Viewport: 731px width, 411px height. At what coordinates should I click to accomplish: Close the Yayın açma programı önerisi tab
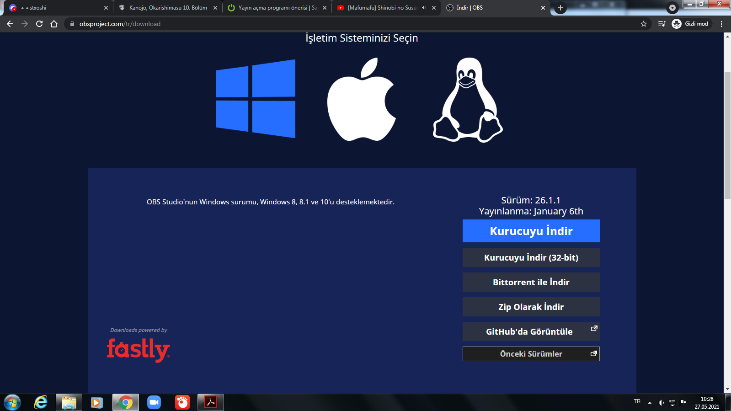tap(325, 8)
